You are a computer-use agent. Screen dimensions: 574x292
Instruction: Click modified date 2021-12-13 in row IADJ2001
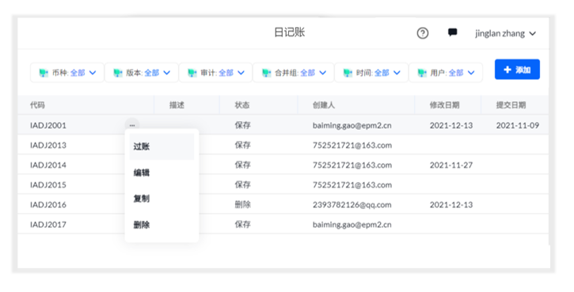[x=451, y=125]
